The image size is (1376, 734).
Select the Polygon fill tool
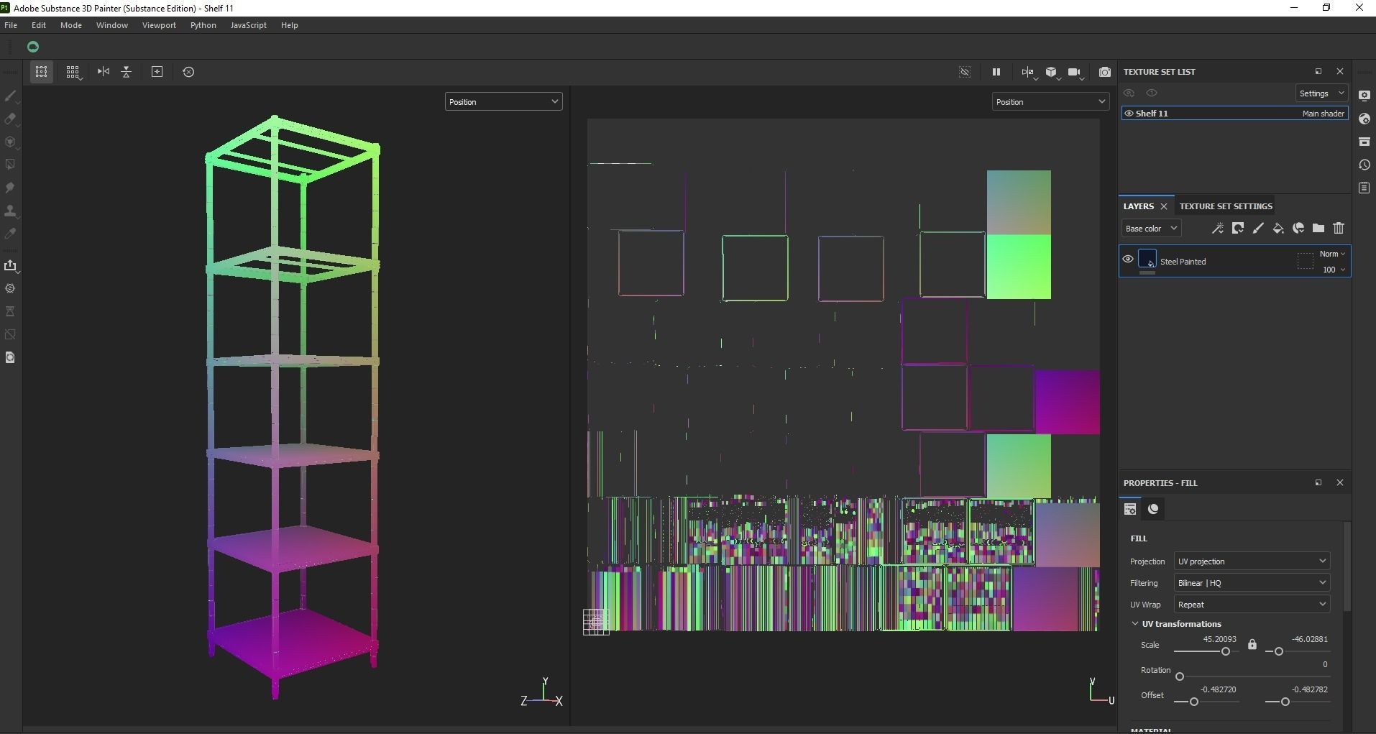point(11,165)
